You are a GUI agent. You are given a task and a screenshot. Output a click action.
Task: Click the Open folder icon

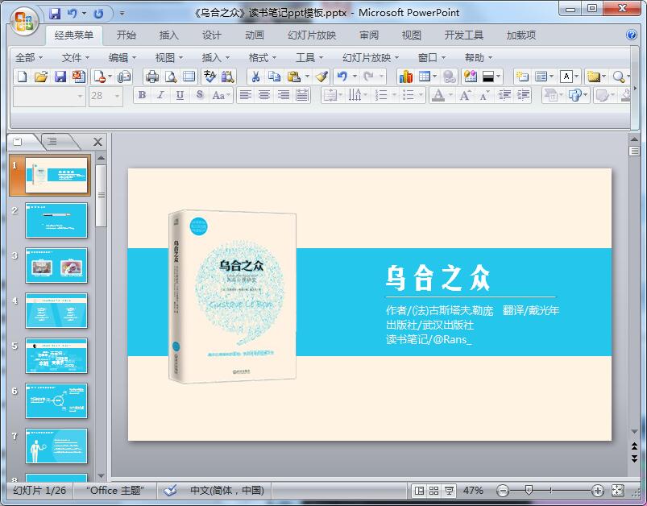click(41, 77)
